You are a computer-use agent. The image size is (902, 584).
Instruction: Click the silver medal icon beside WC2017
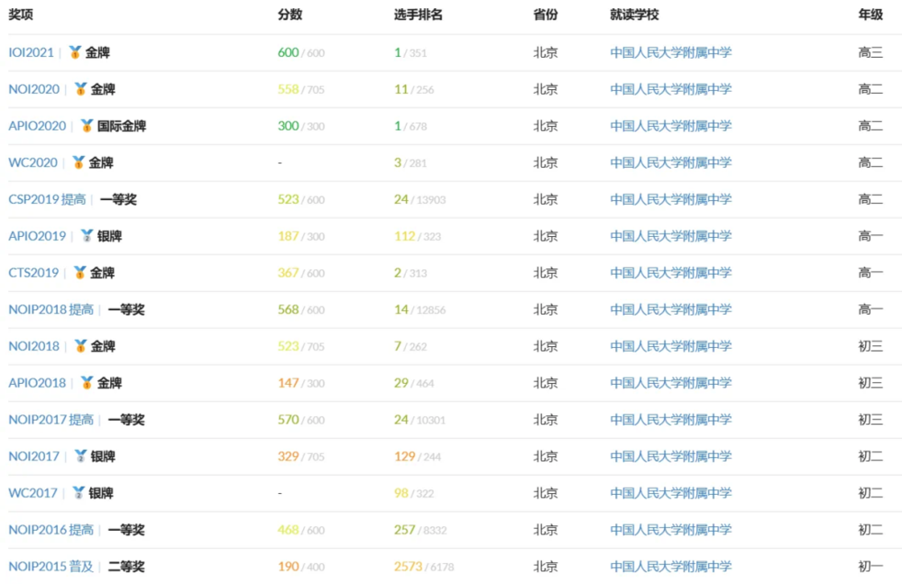(78, 493)
